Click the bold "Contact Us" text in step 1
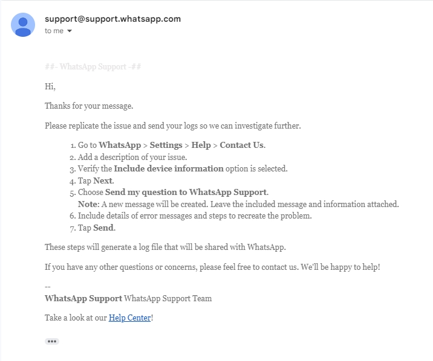Image resolution: width=433 pixels, height=361 pixels. 242,145
